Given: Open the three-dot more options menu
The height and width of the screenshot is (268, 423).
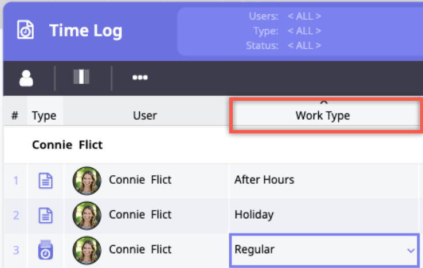Looking at the screenshot, I should tap(140, 77).
